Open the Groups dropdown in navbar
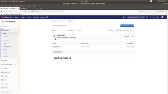Image resolution: width=168 pixels, height=94 pixels. [23, 17]
